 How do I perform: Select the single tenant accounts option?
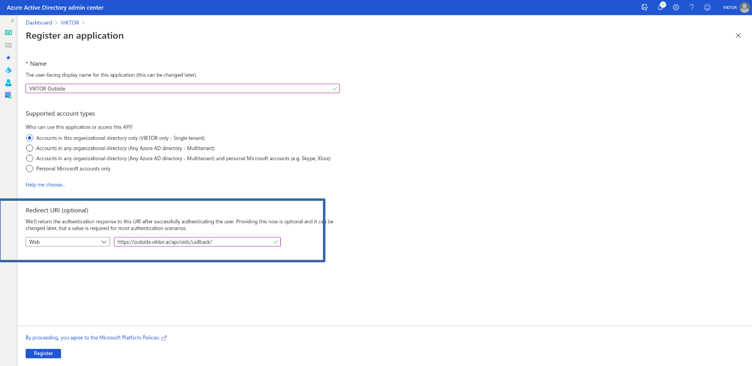point(30,138)
